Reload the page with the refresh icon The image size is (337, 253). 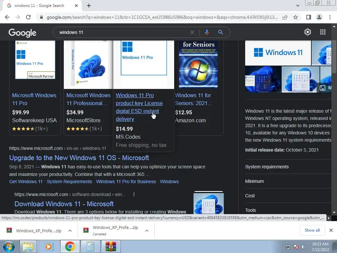[x=28, y=17]
